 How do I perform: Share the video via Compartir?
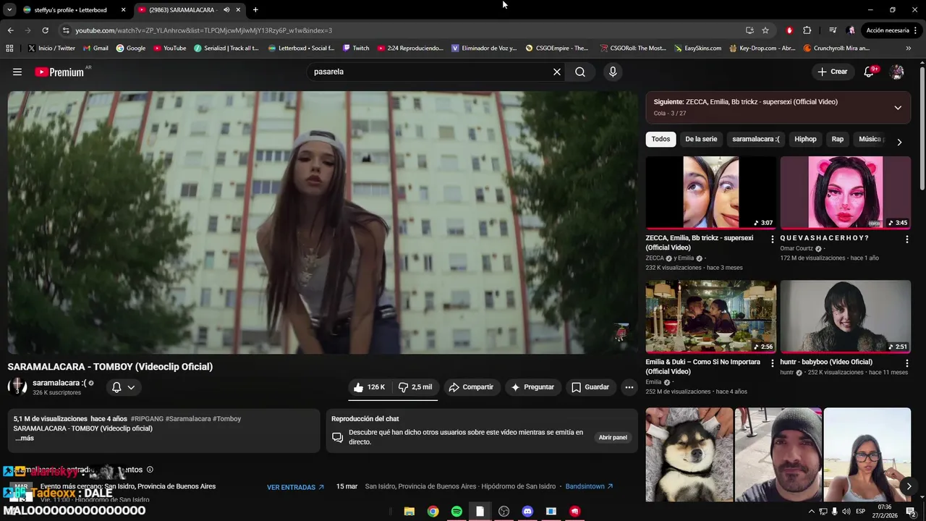click(470, 387)
